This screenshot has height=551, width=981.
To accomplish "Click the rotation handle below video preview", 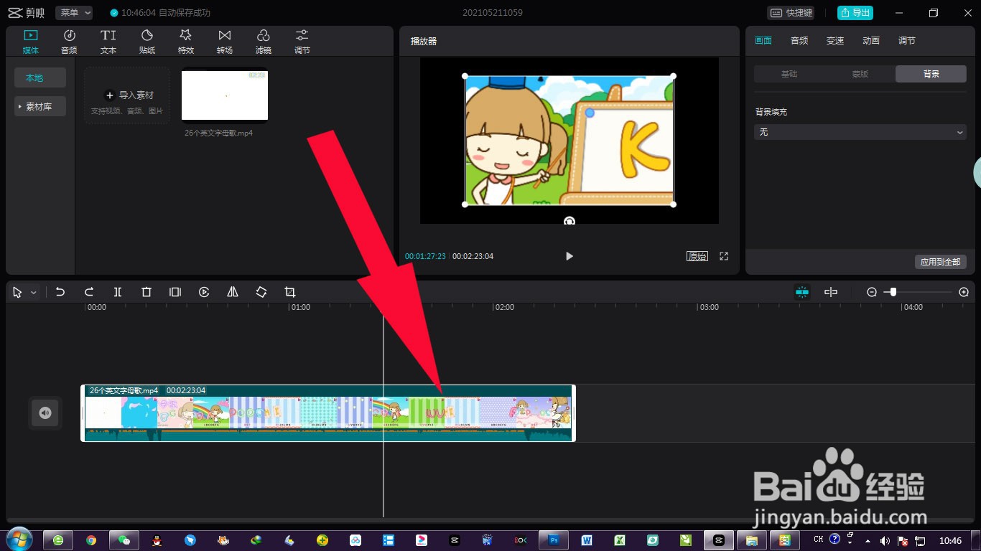I will click(x=569, y=221).
